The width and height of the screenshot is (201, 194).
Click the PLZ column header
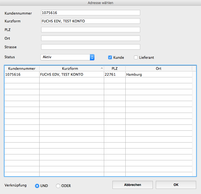tap(115, 68)
